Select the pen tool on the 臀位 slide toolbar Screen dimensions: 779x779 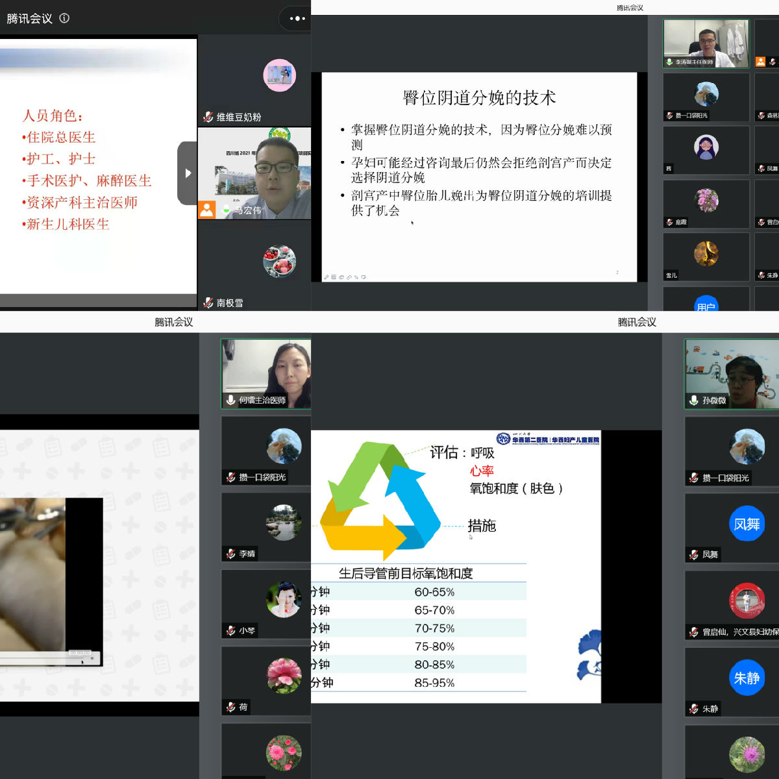pos(327,277)
